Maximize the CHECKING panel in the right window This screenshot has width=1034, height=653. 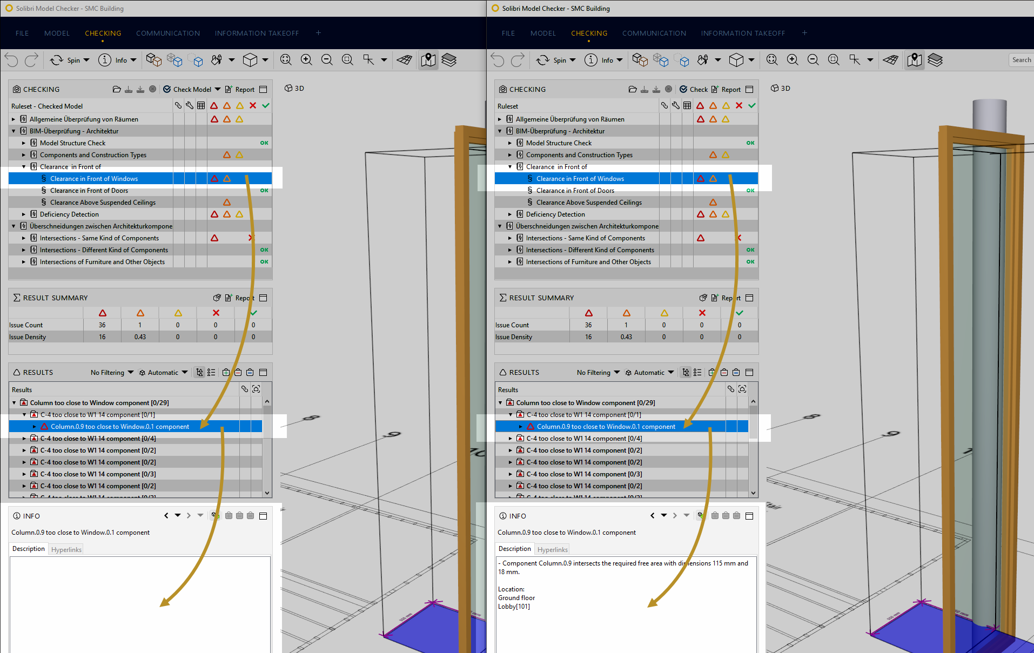[749, 89]
